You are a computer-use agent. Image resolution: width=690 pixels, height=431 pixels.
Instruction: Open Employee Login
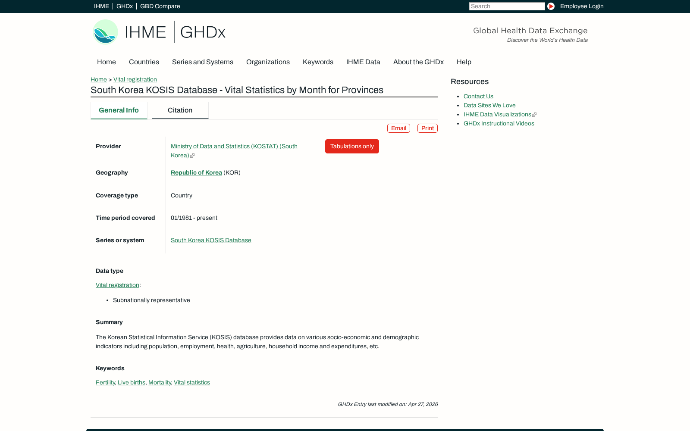(582, 6)
